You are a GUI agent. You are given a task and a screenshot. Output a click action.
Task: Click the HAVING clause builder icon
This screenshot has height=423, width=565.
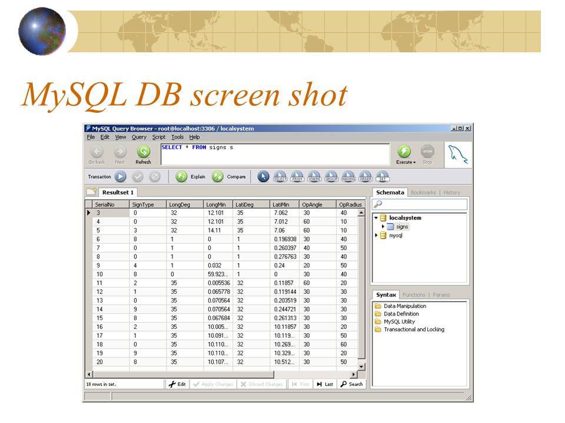click(x=348, y=177)
